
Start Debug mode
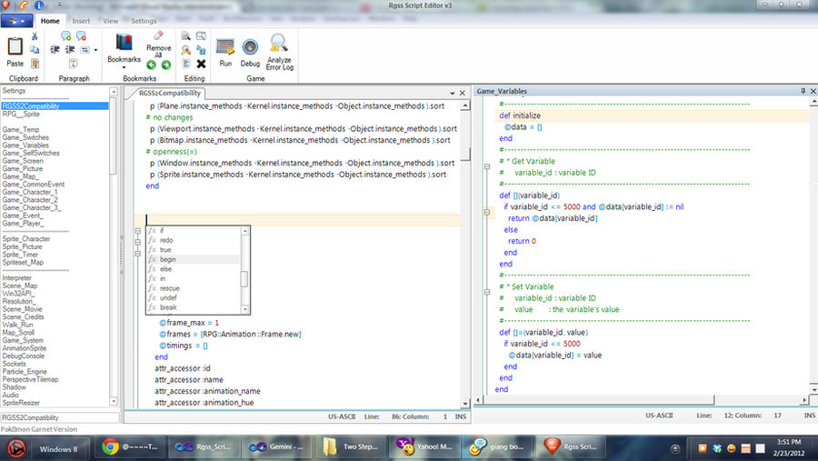click(x=250, y=52)
